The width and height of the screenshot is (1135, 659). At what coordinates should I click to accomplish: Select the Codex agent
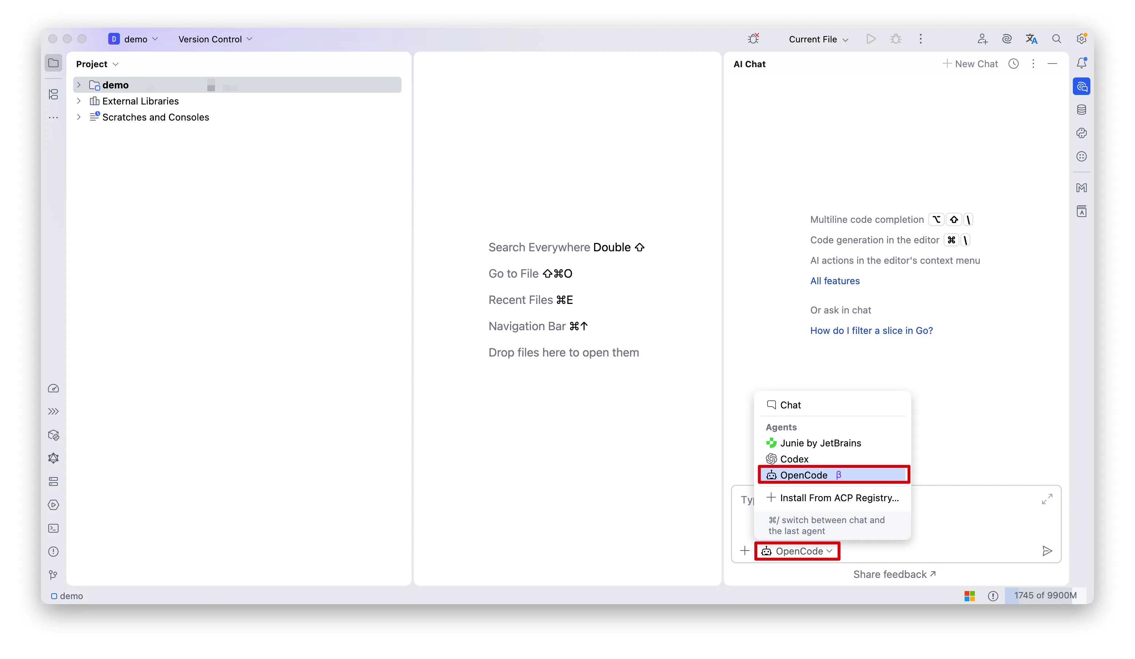(832, 459)
